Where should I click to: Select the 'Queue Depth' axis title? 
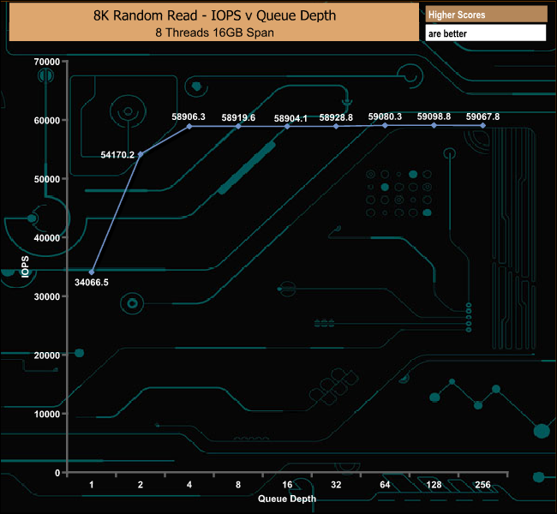click(x=287, y=499)
